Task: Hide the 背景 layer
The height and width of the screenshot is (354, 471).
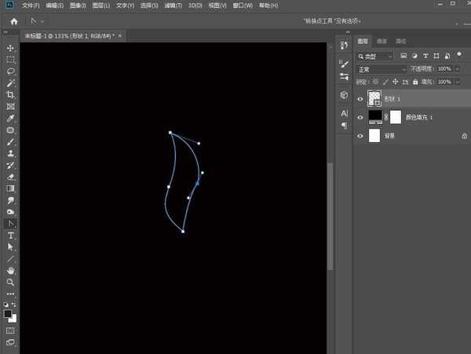Action: coord(360,136)
